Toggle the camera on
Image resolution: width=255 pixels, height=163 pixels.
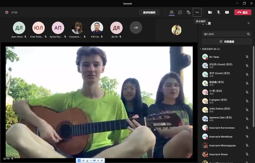point(210,12)
